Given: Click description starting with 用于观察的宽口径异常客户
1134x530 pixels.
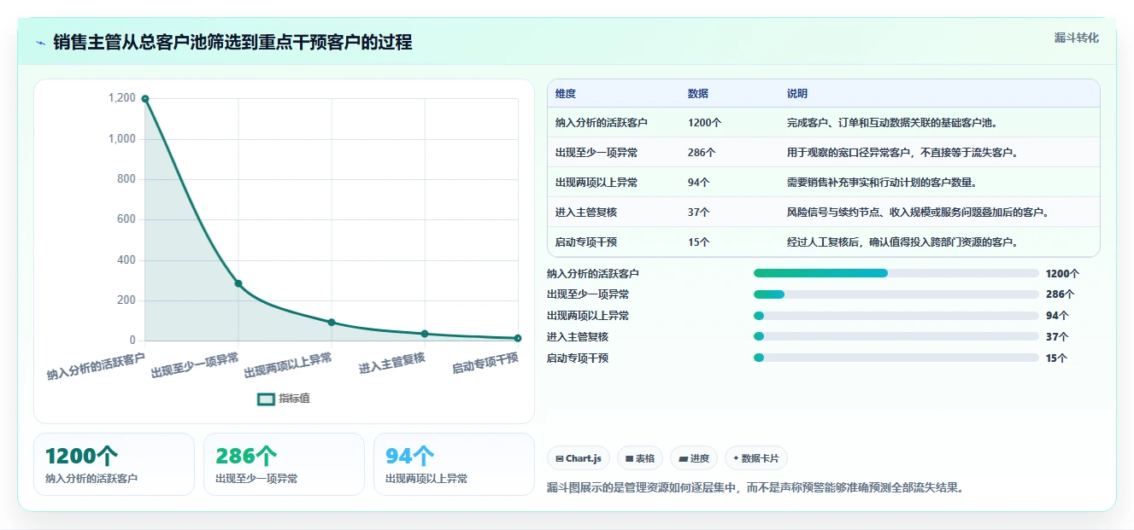Looking at the screenshot, I should 902,153.
